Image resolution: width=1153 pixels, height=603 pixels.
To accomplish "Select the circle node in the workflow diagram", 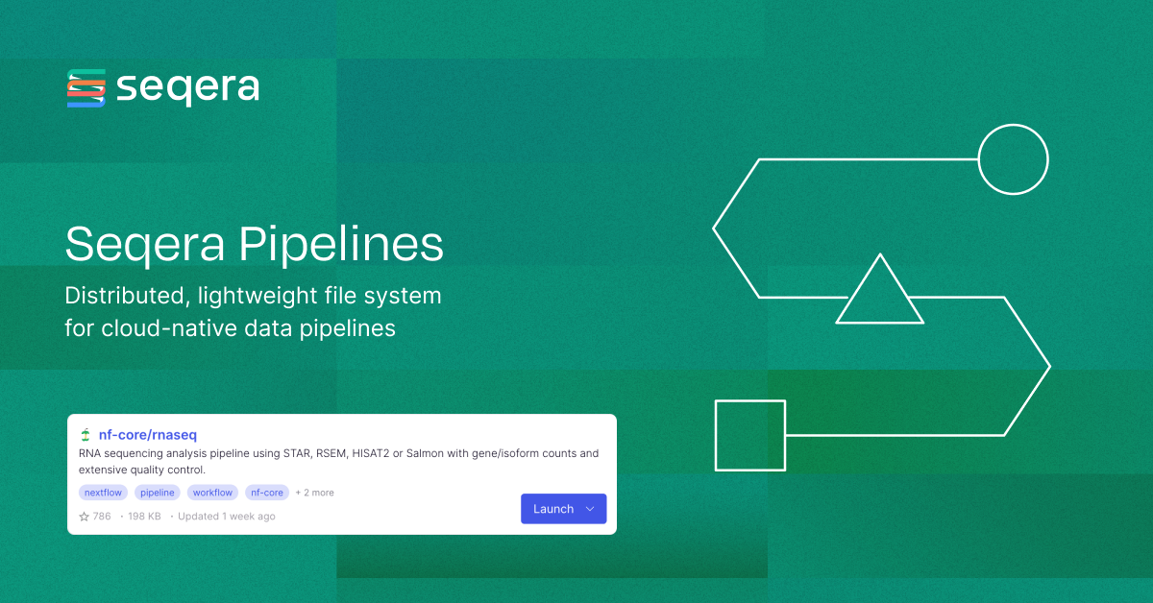I will (1013, 159).
